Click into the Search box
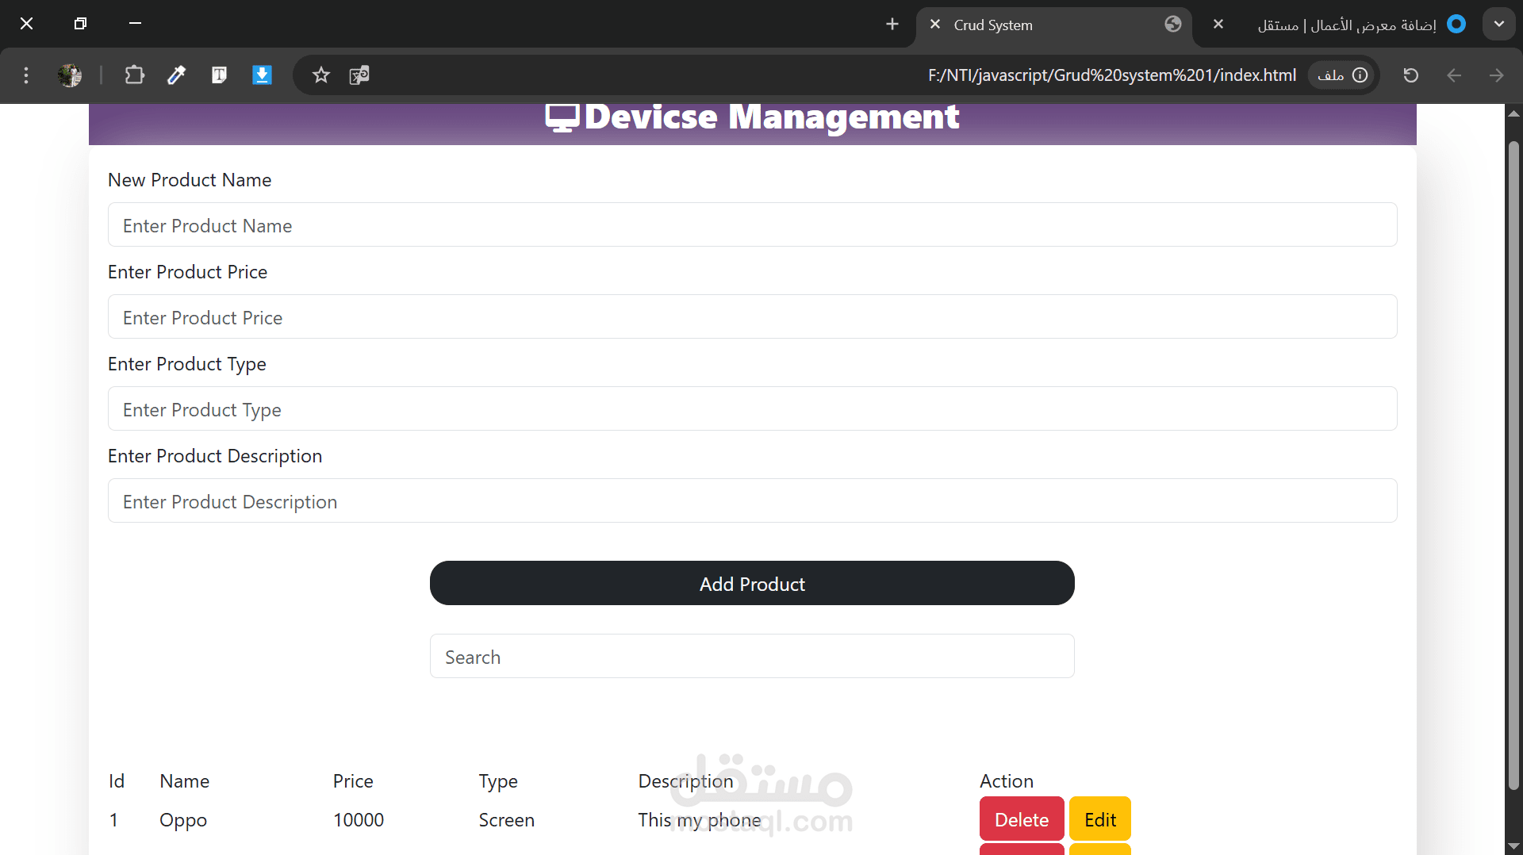Viewport: 1523px width, 855px height. 752,657
